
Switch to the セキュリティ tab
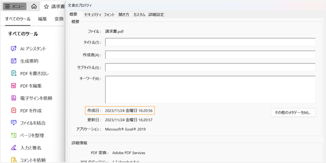pyautogui.click(x=93, y=14)
